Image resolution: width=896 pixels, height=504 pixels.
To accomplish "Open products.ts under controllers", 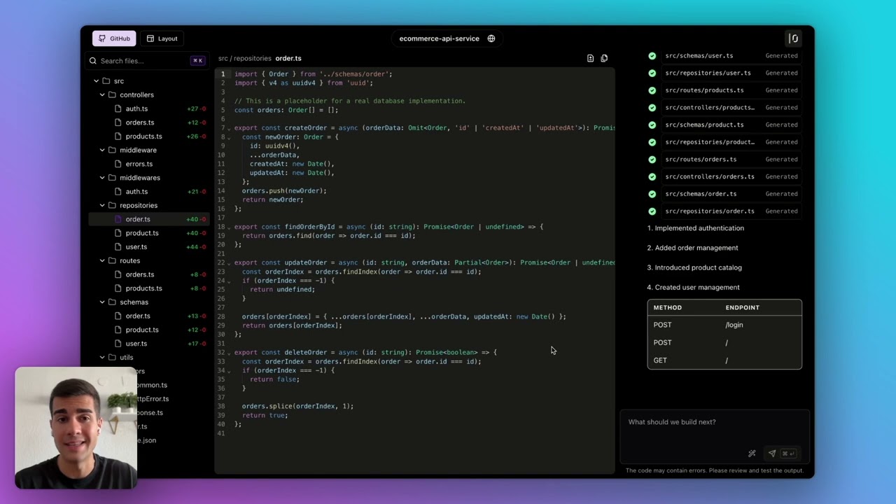I will [148, 136].
